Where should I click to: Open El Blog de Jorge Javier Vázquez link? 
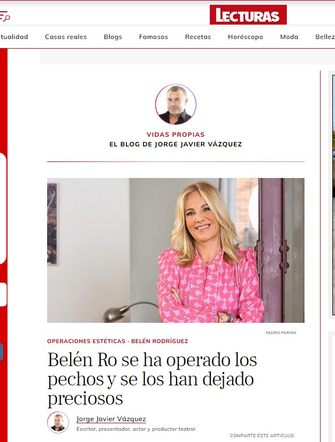[176, 144]
